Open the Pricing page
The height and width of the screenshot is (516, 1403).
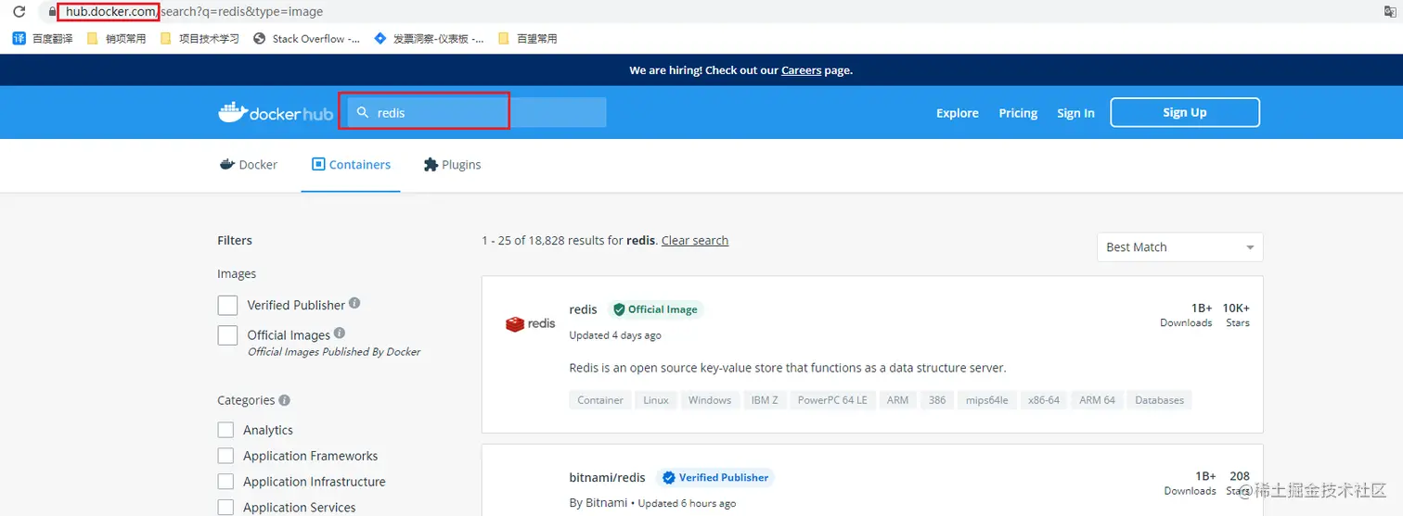tap(1018, 113)
